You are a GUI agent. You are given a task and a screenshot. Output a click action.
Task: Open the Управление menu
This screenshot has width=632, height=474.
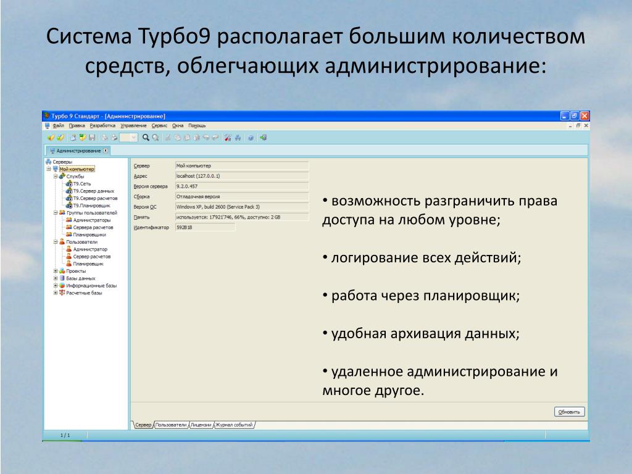[133, 126]
